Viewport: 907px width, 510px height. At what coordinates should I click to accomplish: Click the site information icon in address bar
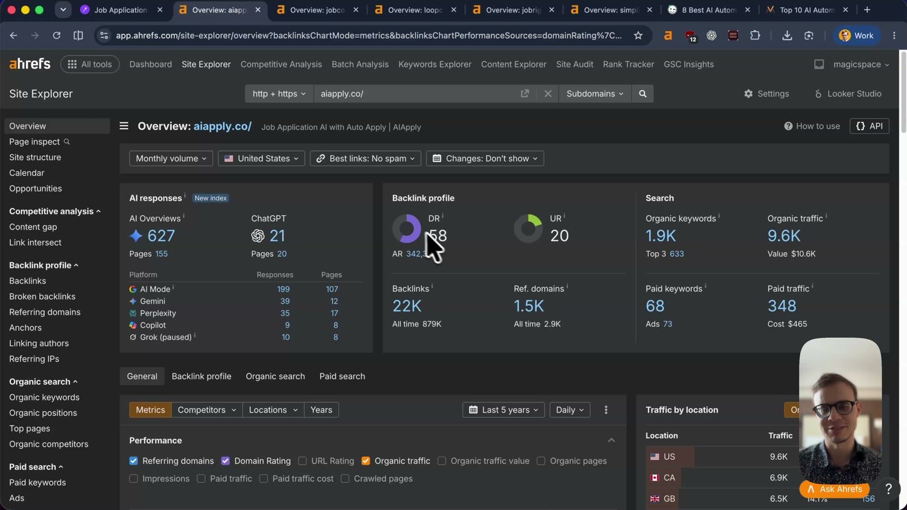coord(104,36)
